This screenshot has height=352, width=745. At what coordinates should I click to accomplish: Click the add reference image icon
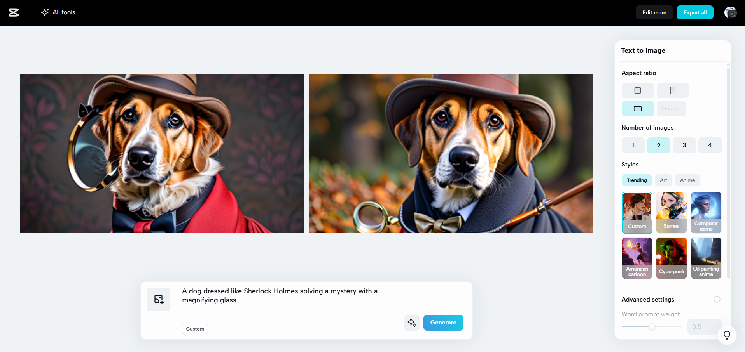159,299
